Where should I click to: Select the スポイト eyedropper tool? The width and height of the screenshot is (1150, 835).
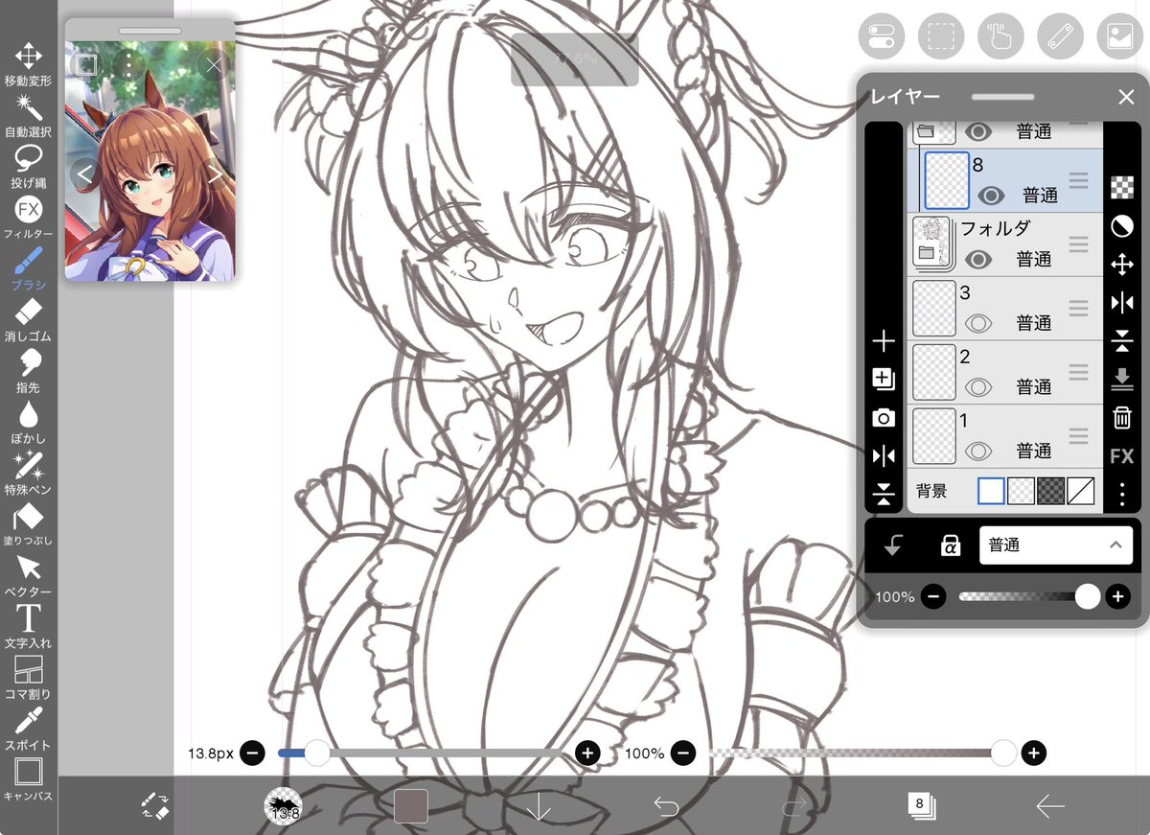click(x=28, y=728)
